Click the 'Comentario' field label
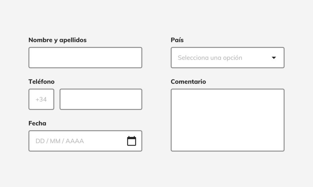This screenshot has height=187, width=313. coord(188,82)
